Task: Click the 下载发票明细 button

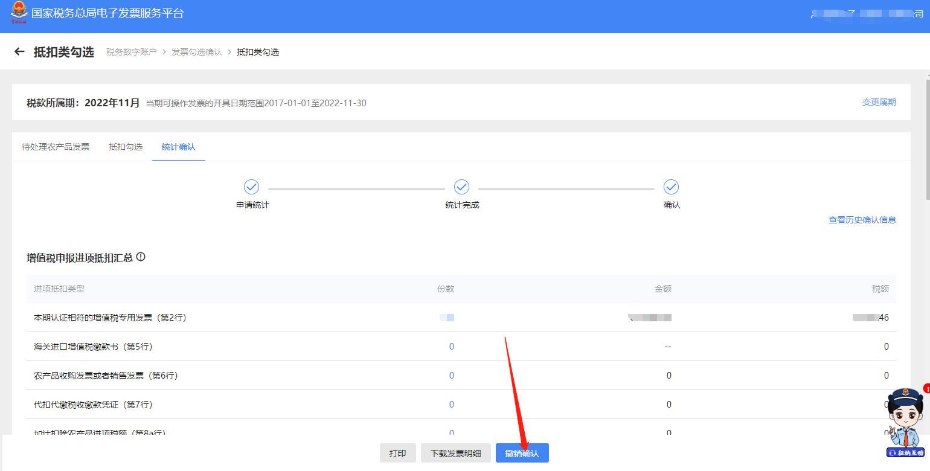Action: 456,453
